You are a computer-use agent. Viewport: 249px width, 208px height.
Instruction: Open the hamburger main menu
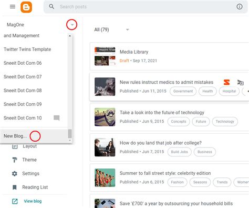[13, 7]
